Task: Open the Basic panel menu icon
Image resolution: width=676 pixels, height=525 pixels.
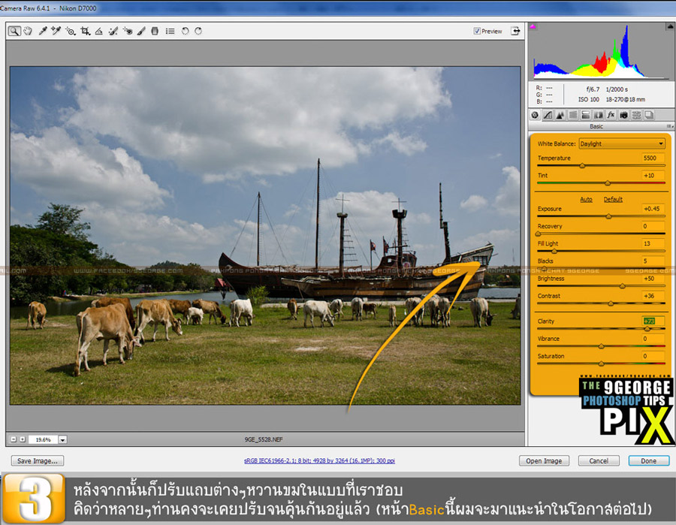Action: pos(669,126)
